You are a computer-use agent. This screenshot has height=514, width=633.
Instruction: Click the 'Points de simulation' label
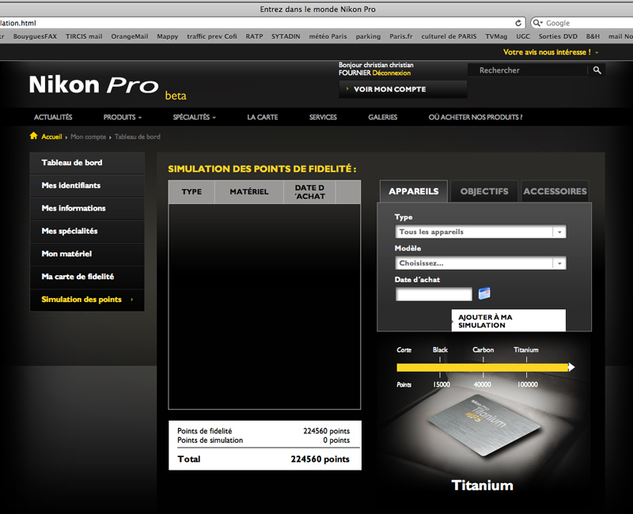(210, 440)
